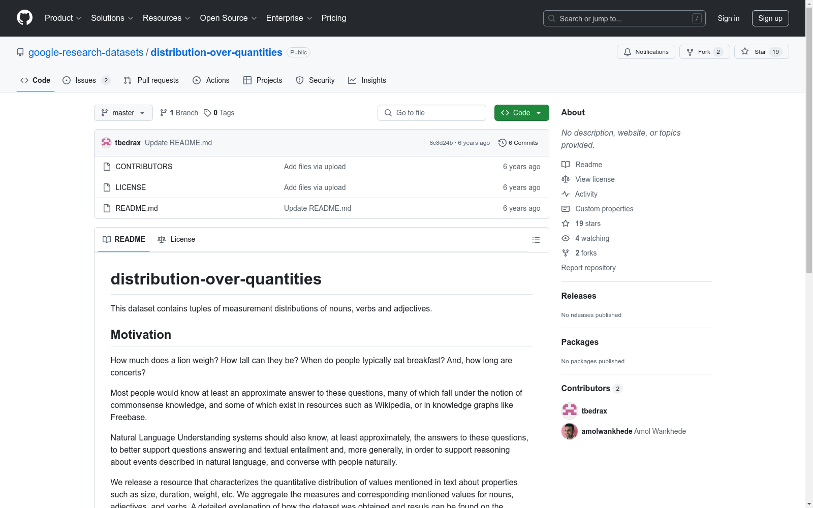Click the history clock icon beside 6 Commits
This screenshot has width=813, height=508.
pos(503,143)
